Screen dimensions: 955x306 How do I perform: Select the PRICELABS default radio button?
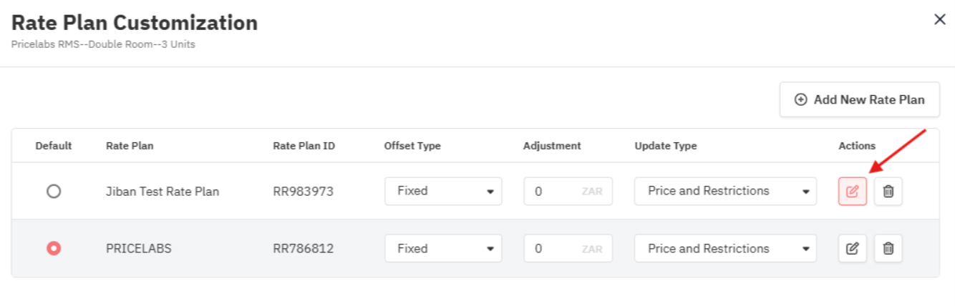[54, 249]
